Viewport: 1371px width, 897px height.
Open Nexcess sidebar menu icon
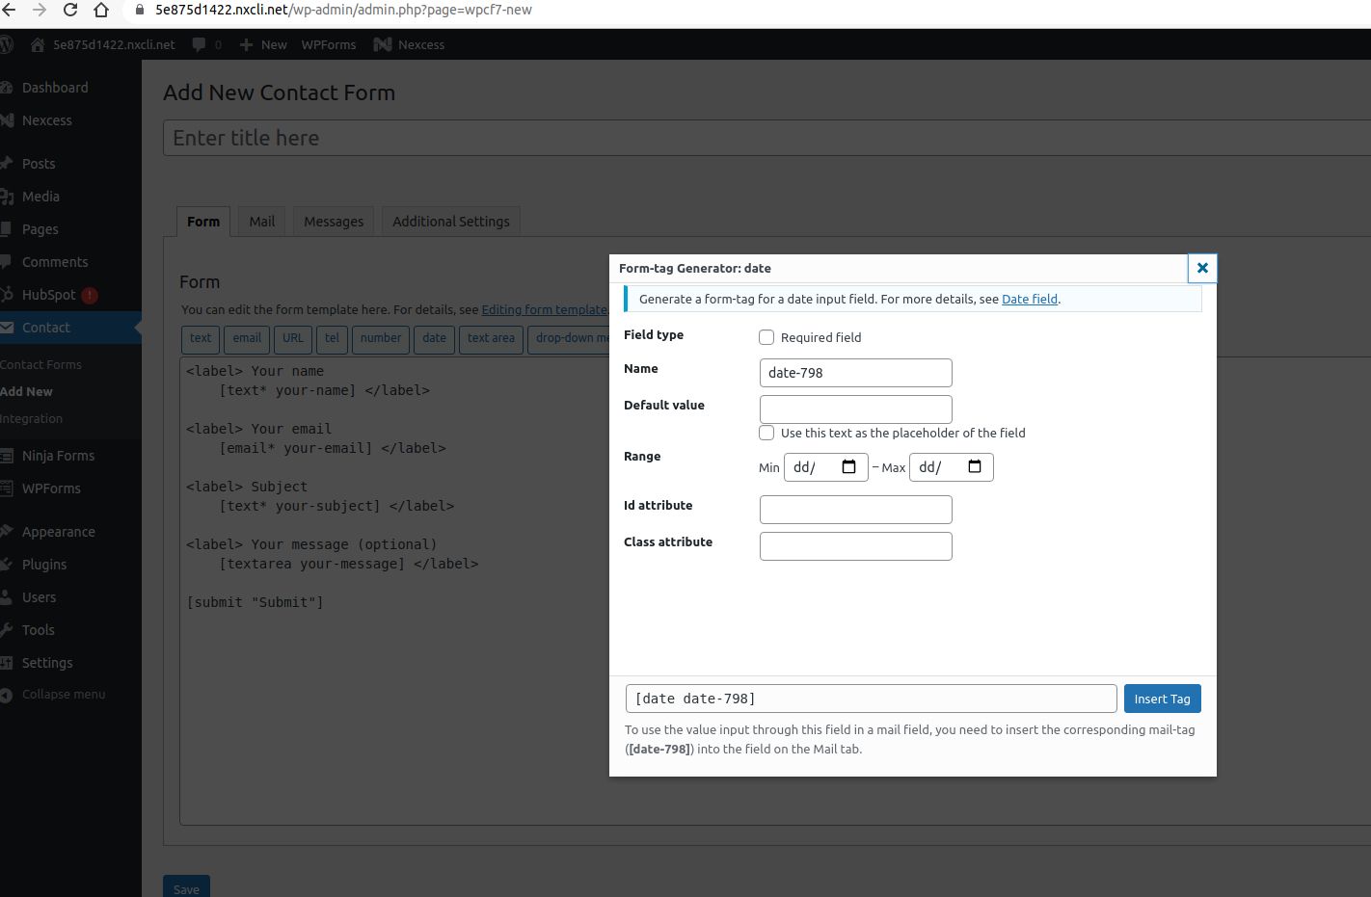8,120
